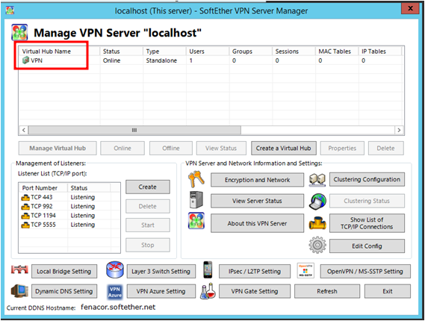Click the gear icon beside Edit Config
The width and height of the screenshot is (425, 321).
pos(317,245)
